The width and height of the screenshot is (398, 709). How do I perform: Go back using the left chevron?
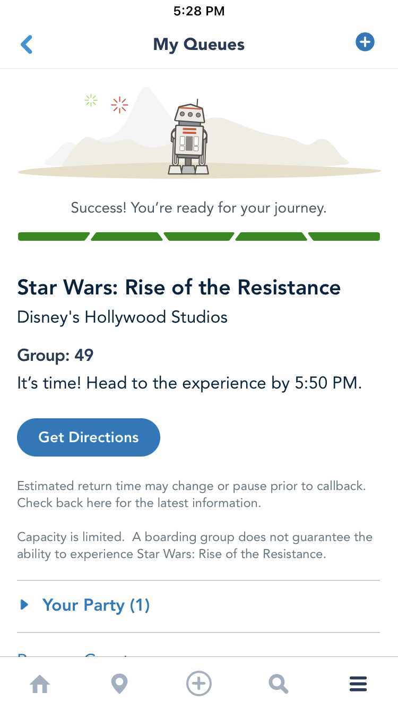27,45
